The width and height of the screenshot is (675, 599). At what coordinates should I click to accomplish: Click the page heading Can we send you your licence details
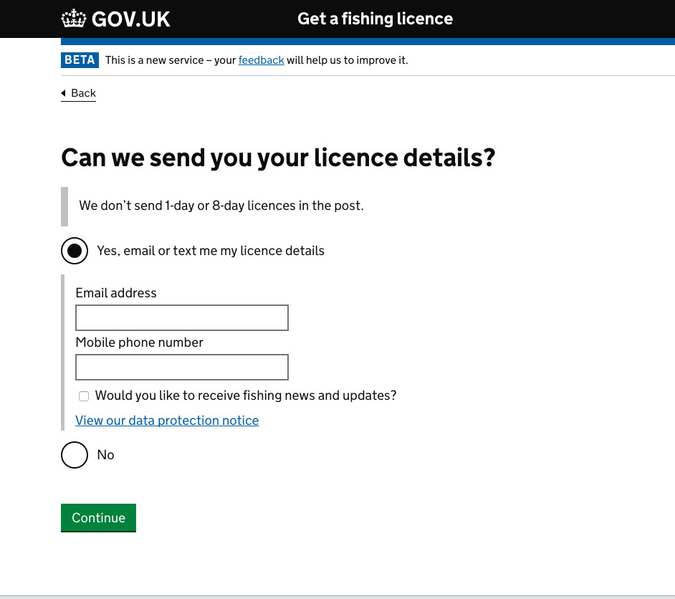278,157
